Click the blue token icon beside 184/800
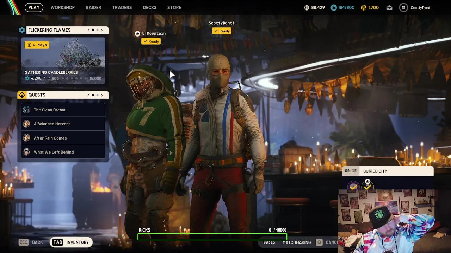 [334, 8]
